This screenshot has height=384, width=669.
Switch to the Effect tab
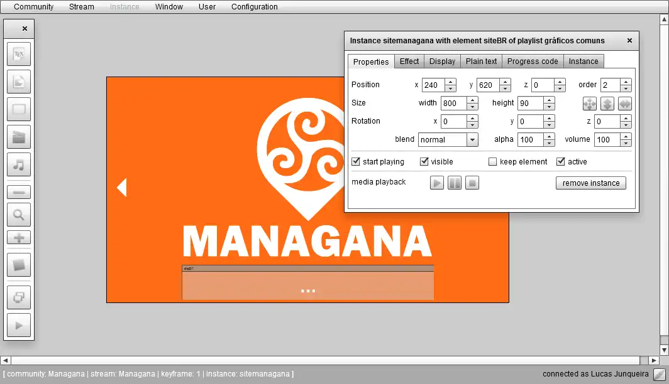point(409,61)
